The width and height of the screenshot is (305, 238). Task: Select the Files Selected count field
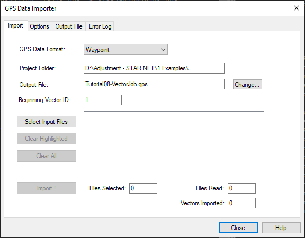(x=143, y=188)
